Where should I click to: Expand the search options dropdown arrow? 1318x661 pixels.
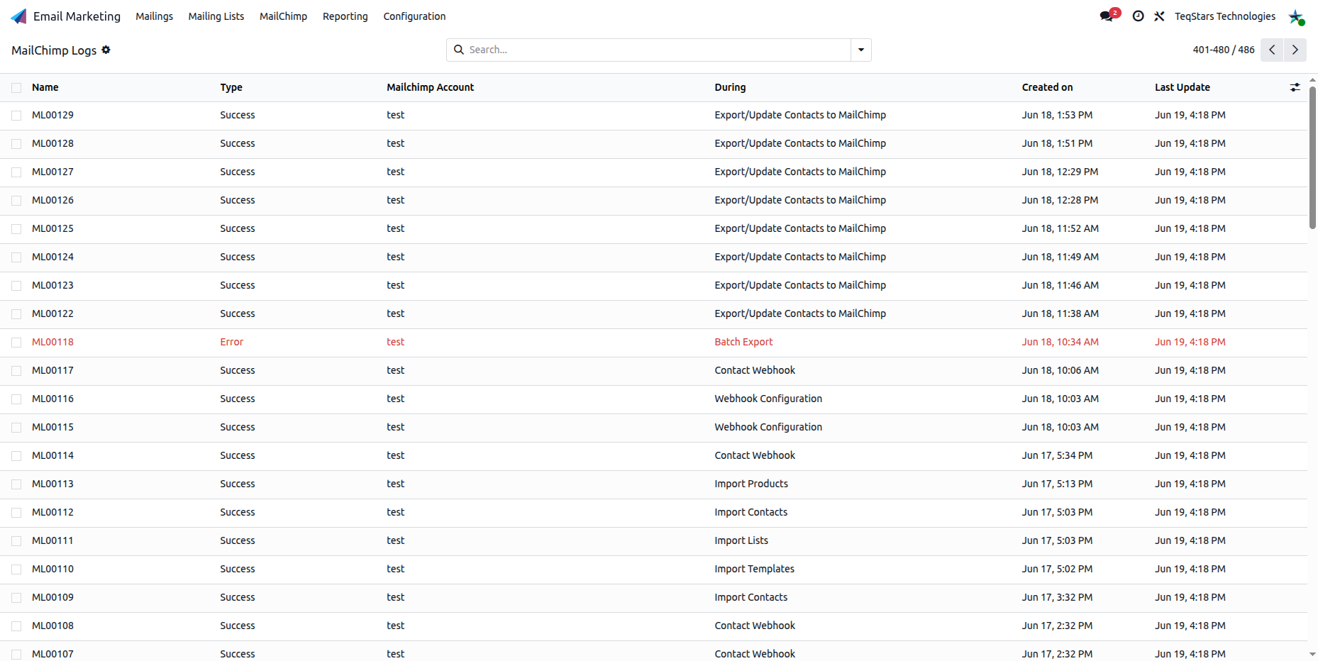click(861, 50)
